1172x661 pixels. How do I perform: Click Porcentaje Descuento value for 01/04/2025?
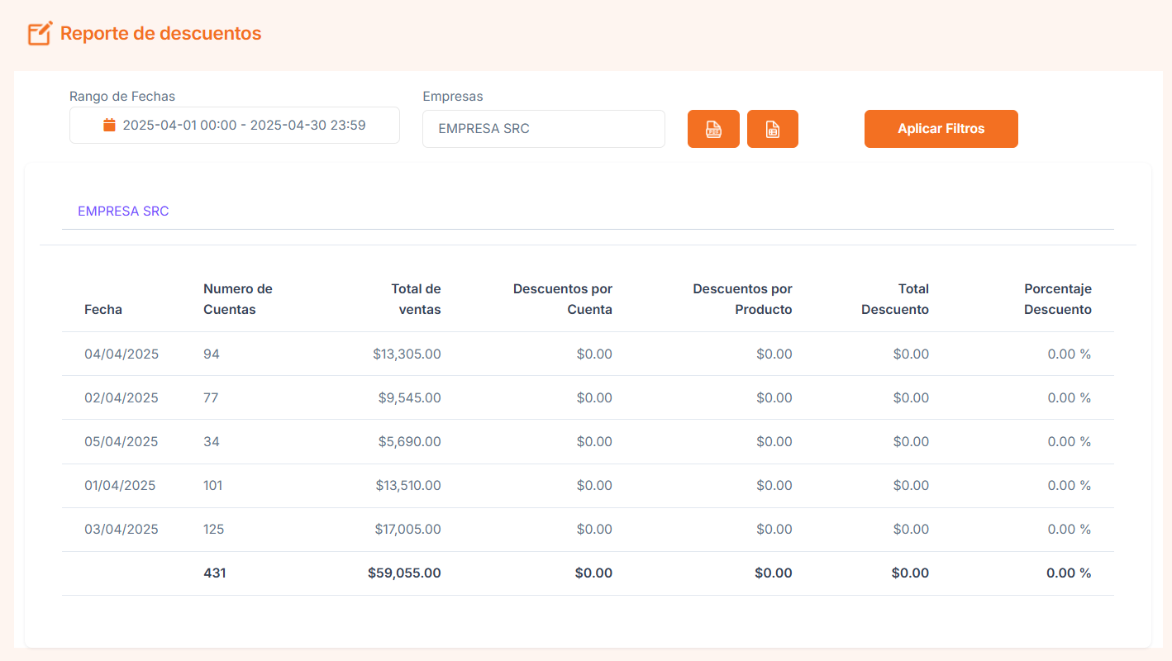pyautogui.click(x=1070, y=485)
